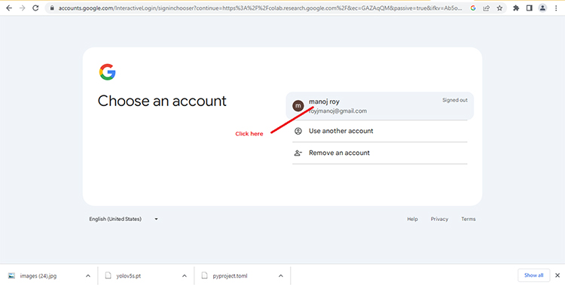Screen dimensions: 565x285
Task: Open the Help link
Action: click(413, 219)
